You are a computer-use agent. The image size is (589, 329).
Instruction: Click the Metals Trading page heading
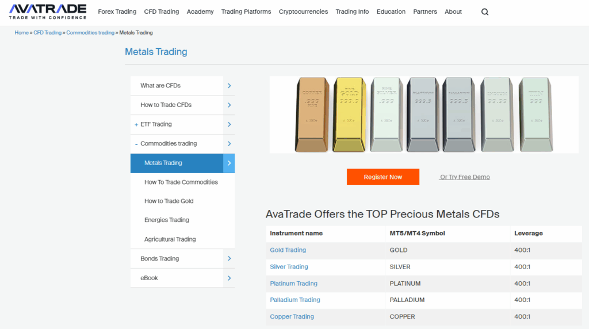point(156,52)
